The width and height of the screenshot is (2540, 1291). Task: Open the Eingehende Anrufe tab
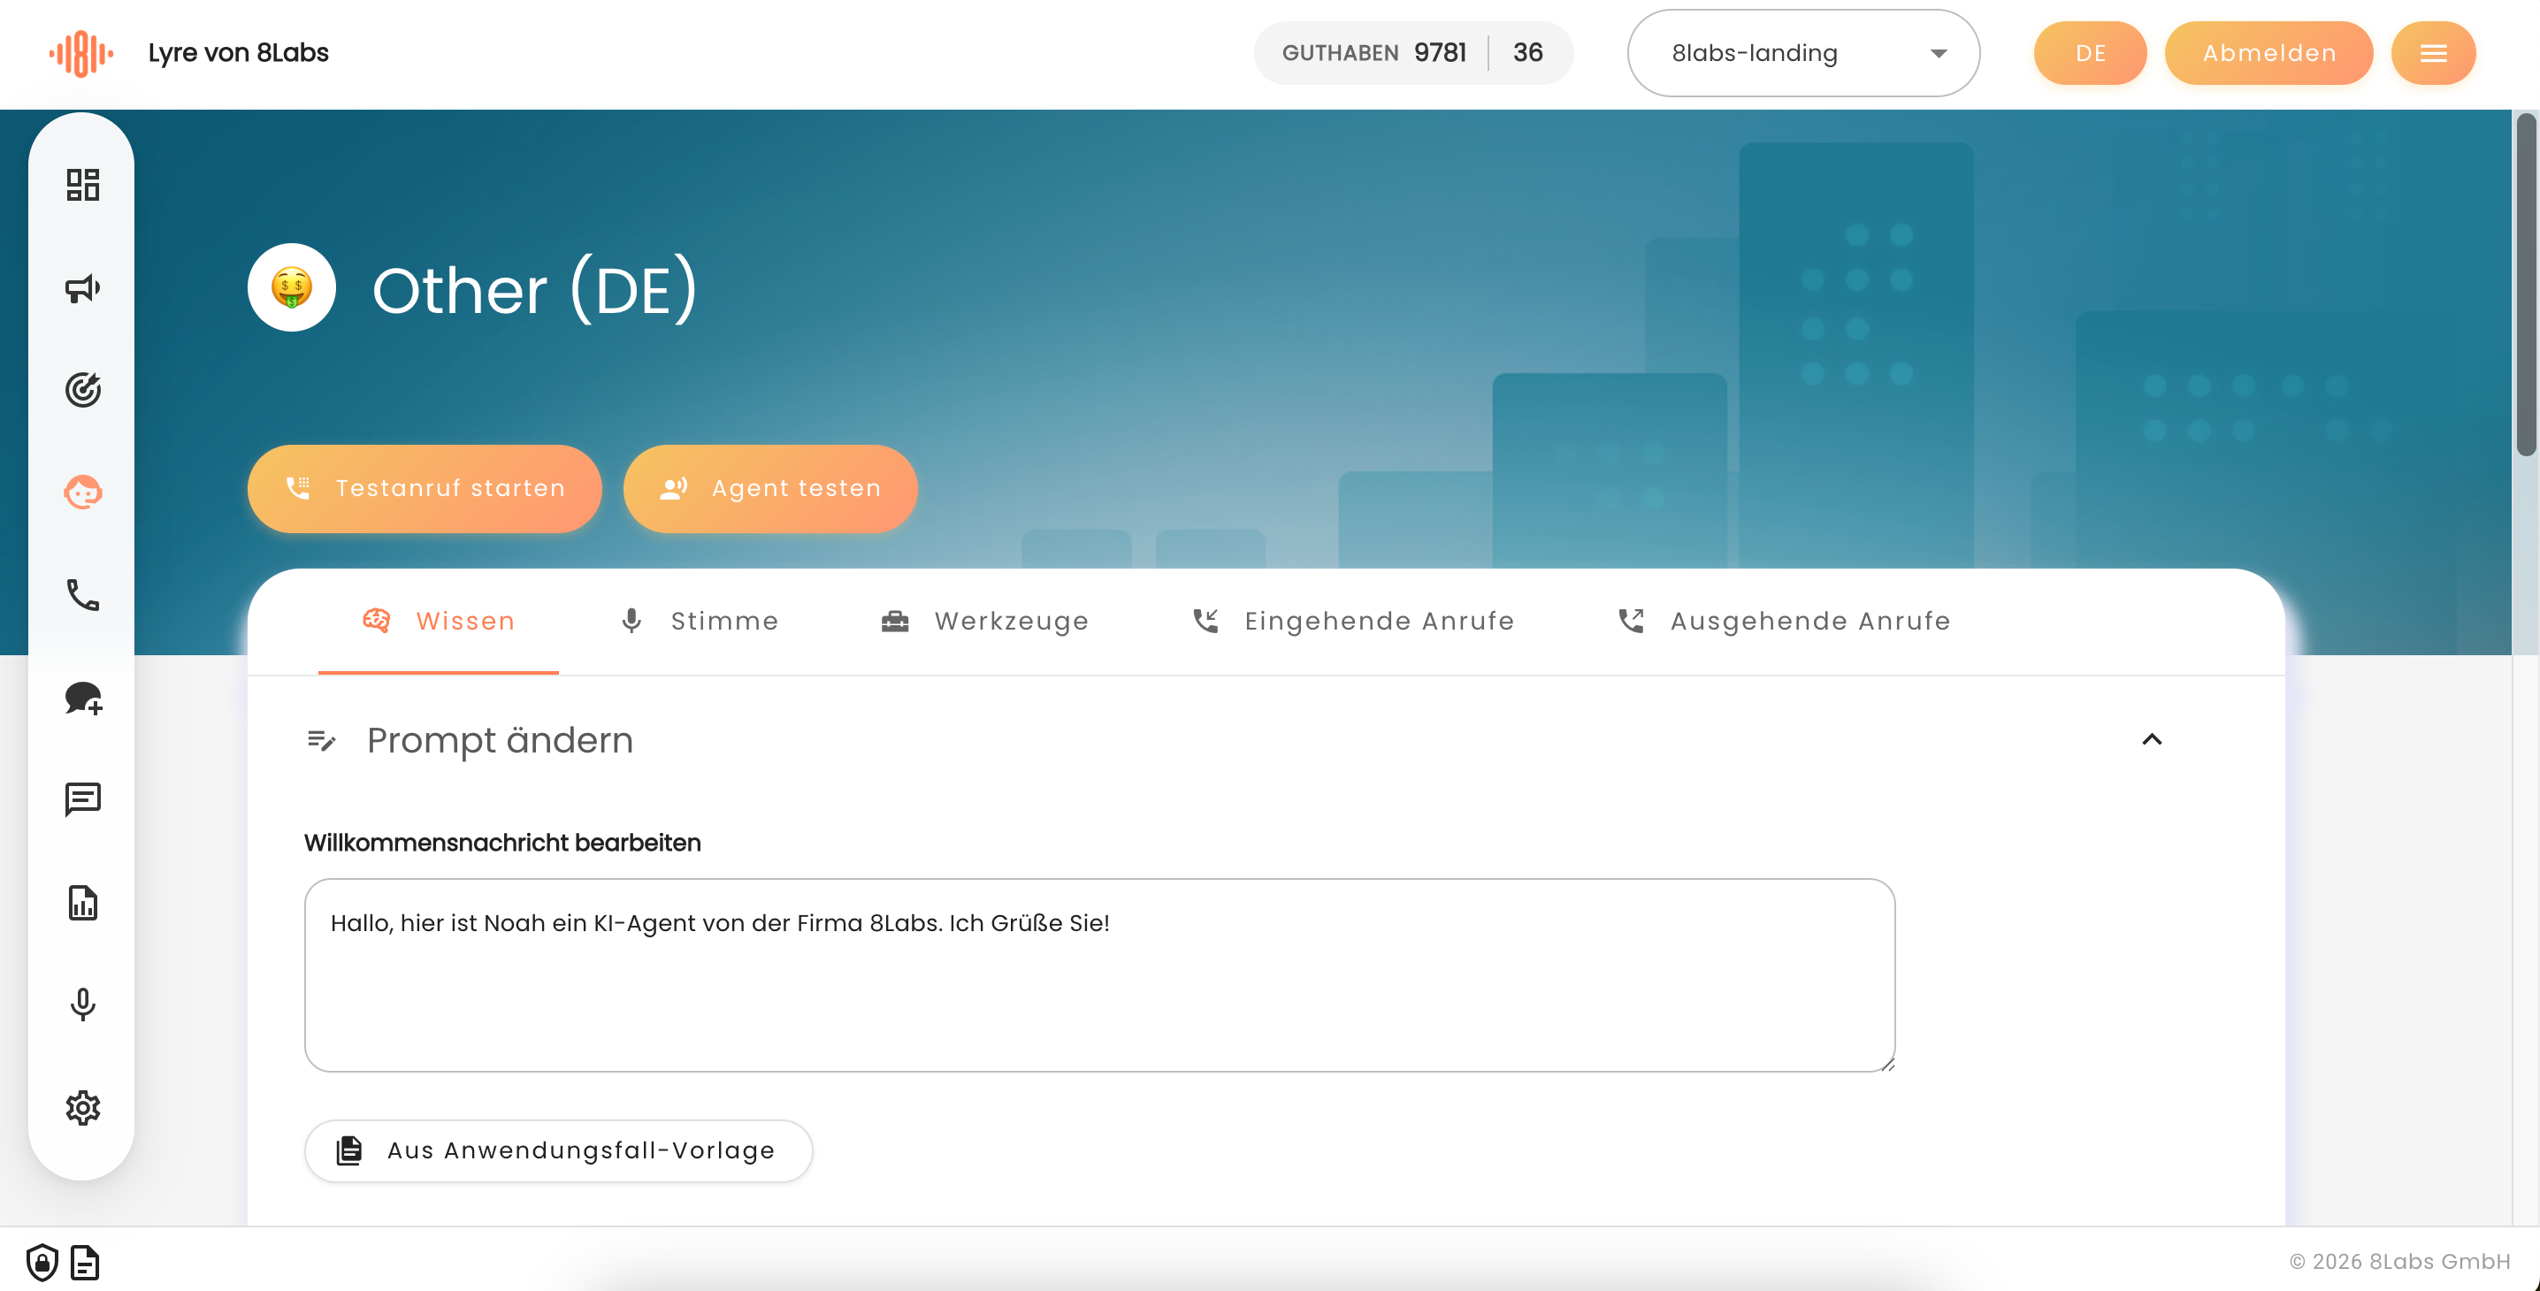[x=1352, y=621]
